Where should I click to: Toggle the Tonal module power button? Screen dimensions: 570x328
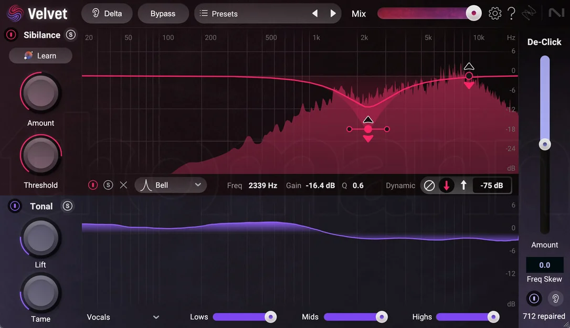[x=15, y=206]
